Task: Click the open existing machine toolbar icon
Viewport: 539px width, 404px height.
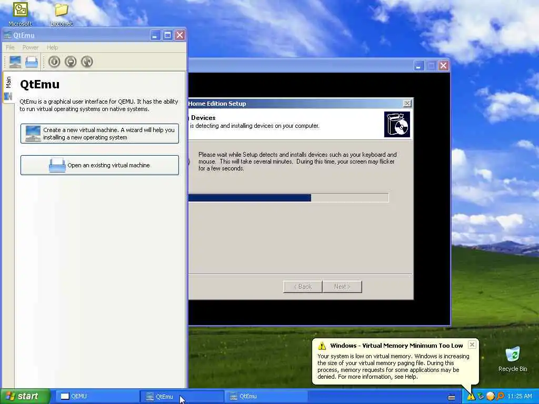Action: (x=32, y=62)
